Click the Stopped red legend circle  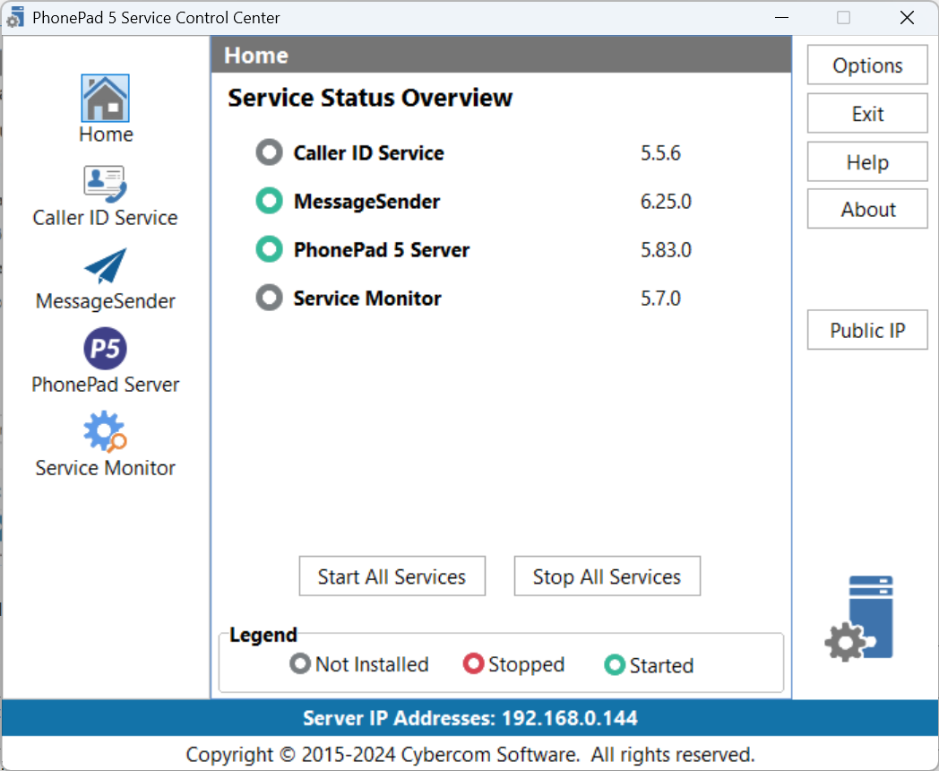pyautogui.click(x=473, y=663)
